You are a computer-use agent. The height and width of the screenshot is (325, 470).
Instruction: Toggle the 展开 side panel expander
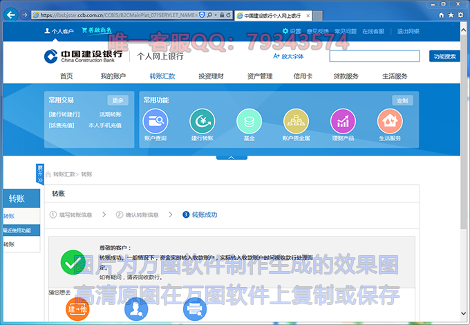[40, 174]
